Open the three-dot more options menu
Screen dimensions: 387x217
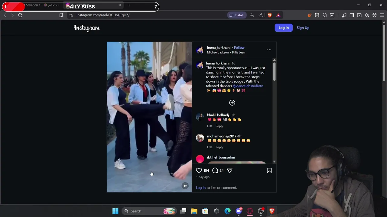269,50
